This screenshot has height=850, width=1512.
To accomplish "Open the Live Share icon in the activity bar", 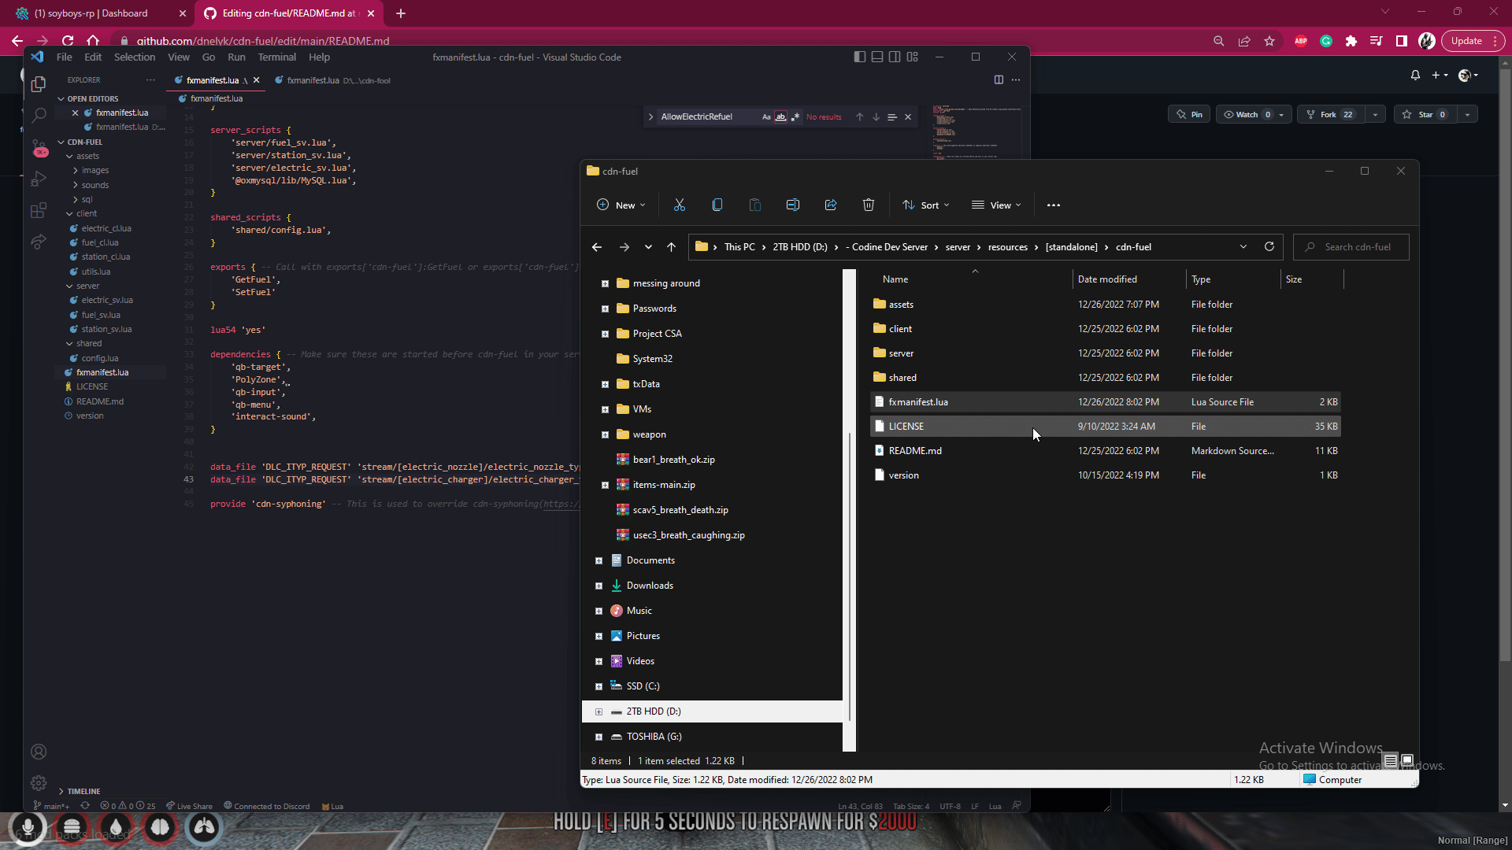I will 38,242.
